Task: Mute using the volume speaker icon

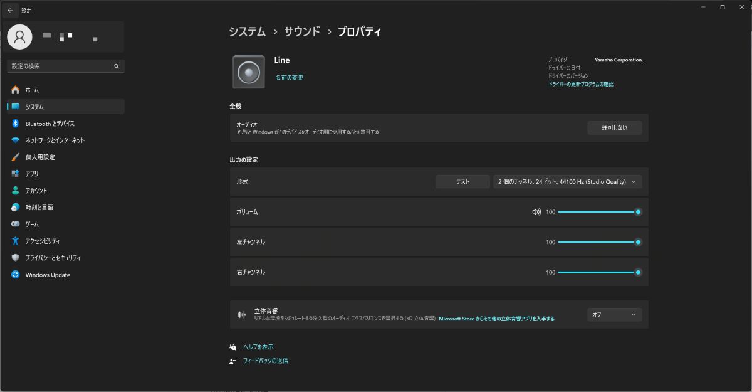Action: pos(536,212)
